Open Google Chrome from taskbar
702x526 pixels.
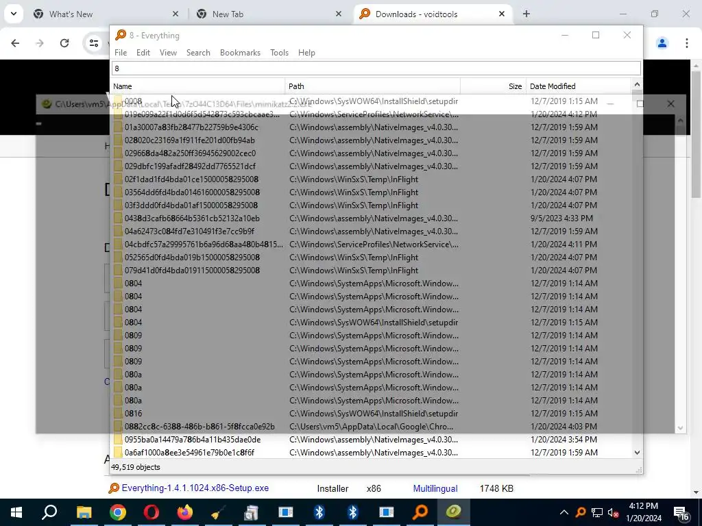pyautogui.click(x=117, y=512)
